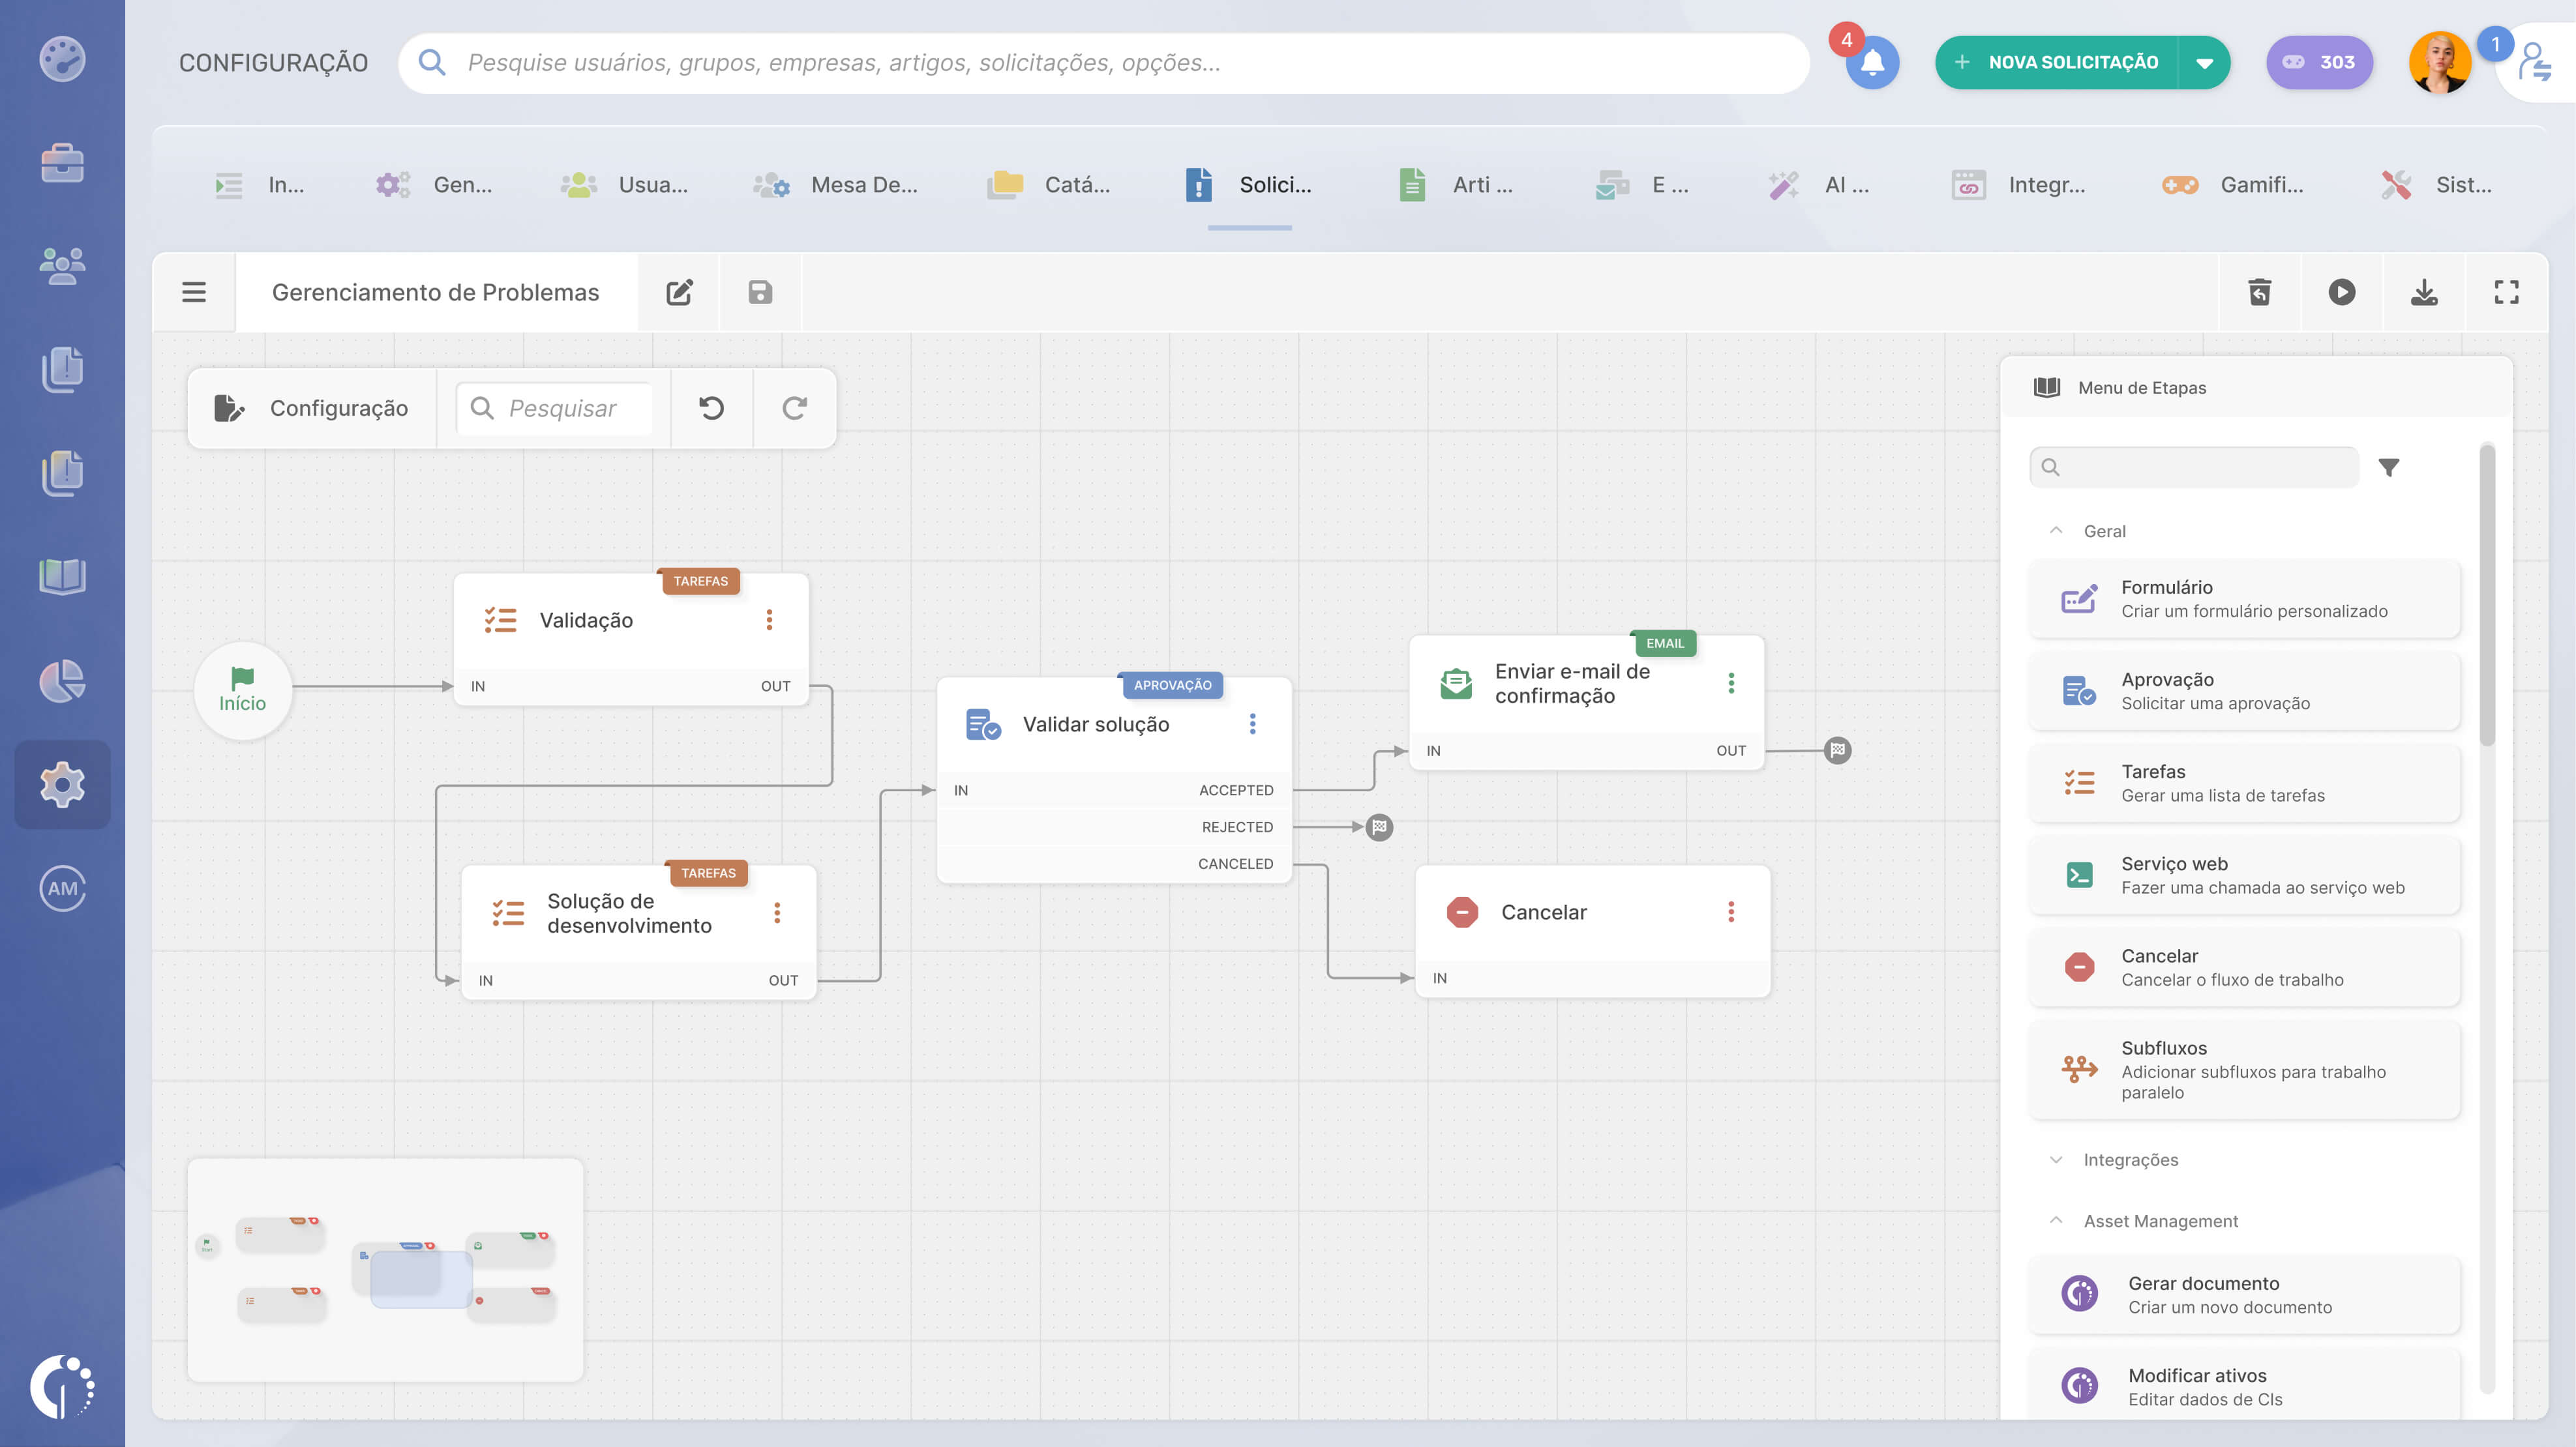Open options menu of Cancelar node
The image size is (2576, 1447).
point(1731,911)
